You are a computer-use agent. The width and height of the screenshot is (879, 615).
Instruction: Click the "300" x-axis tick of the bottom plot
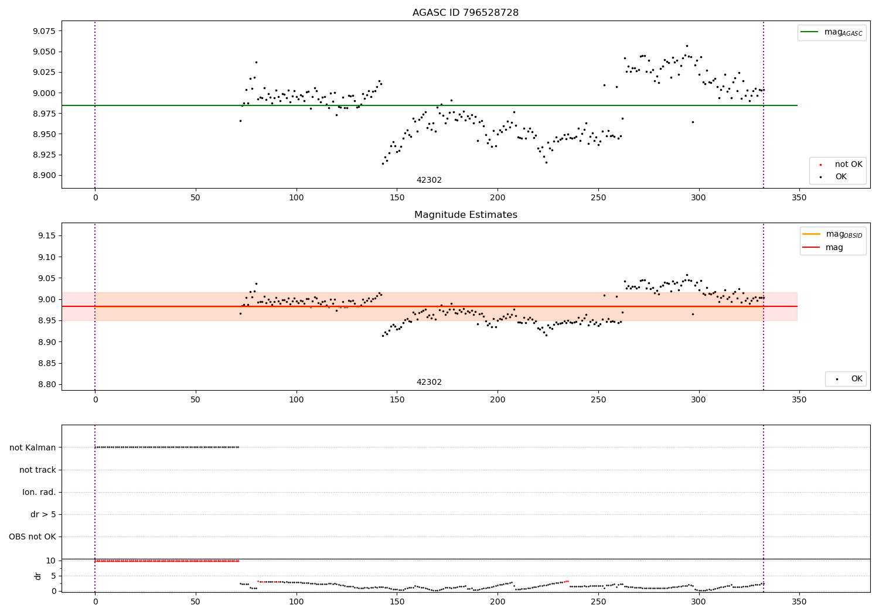click(x=699, y=602)
